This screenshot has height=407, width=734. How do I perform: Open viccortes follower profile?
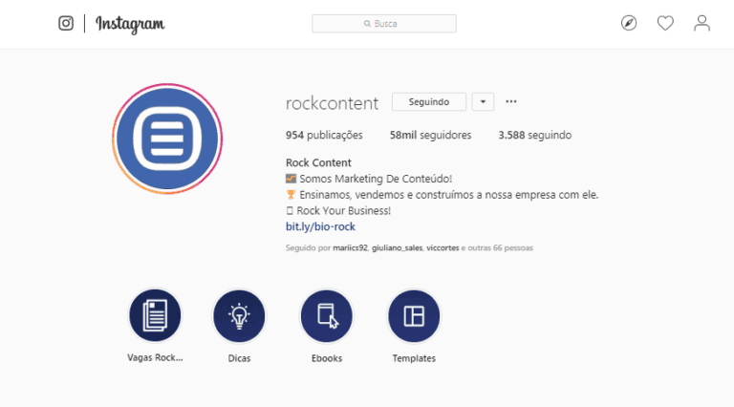tap(443, 248)
